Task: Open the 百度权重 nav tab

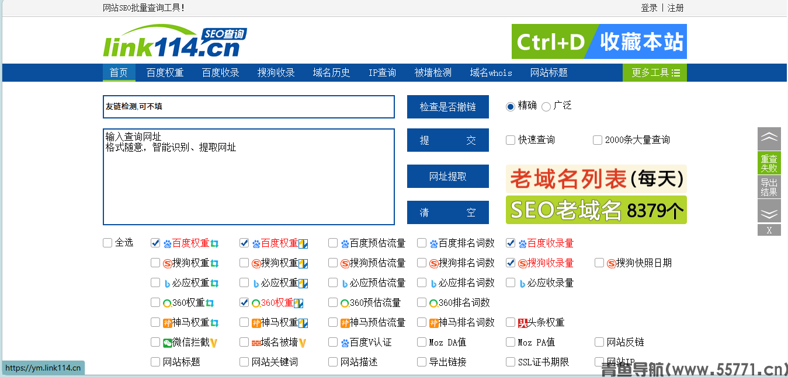Action: 165,73
